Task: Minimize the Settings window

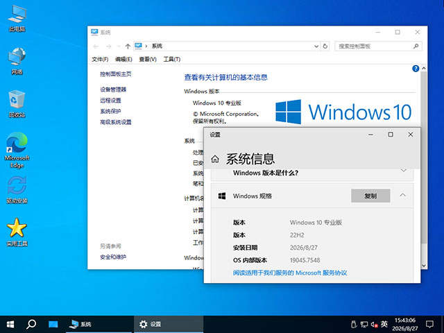Action: [370, 135]
